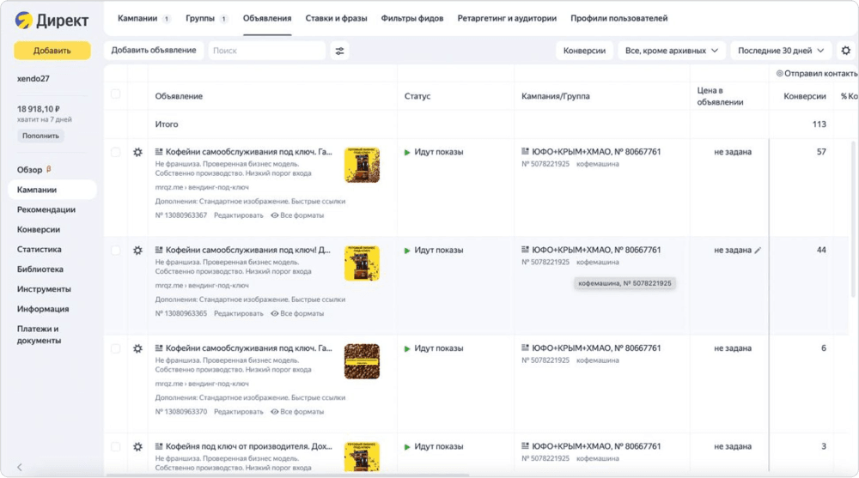Click edit pencil next to не задана price
This screenshot has width=859, height=478.
point(758,251)
